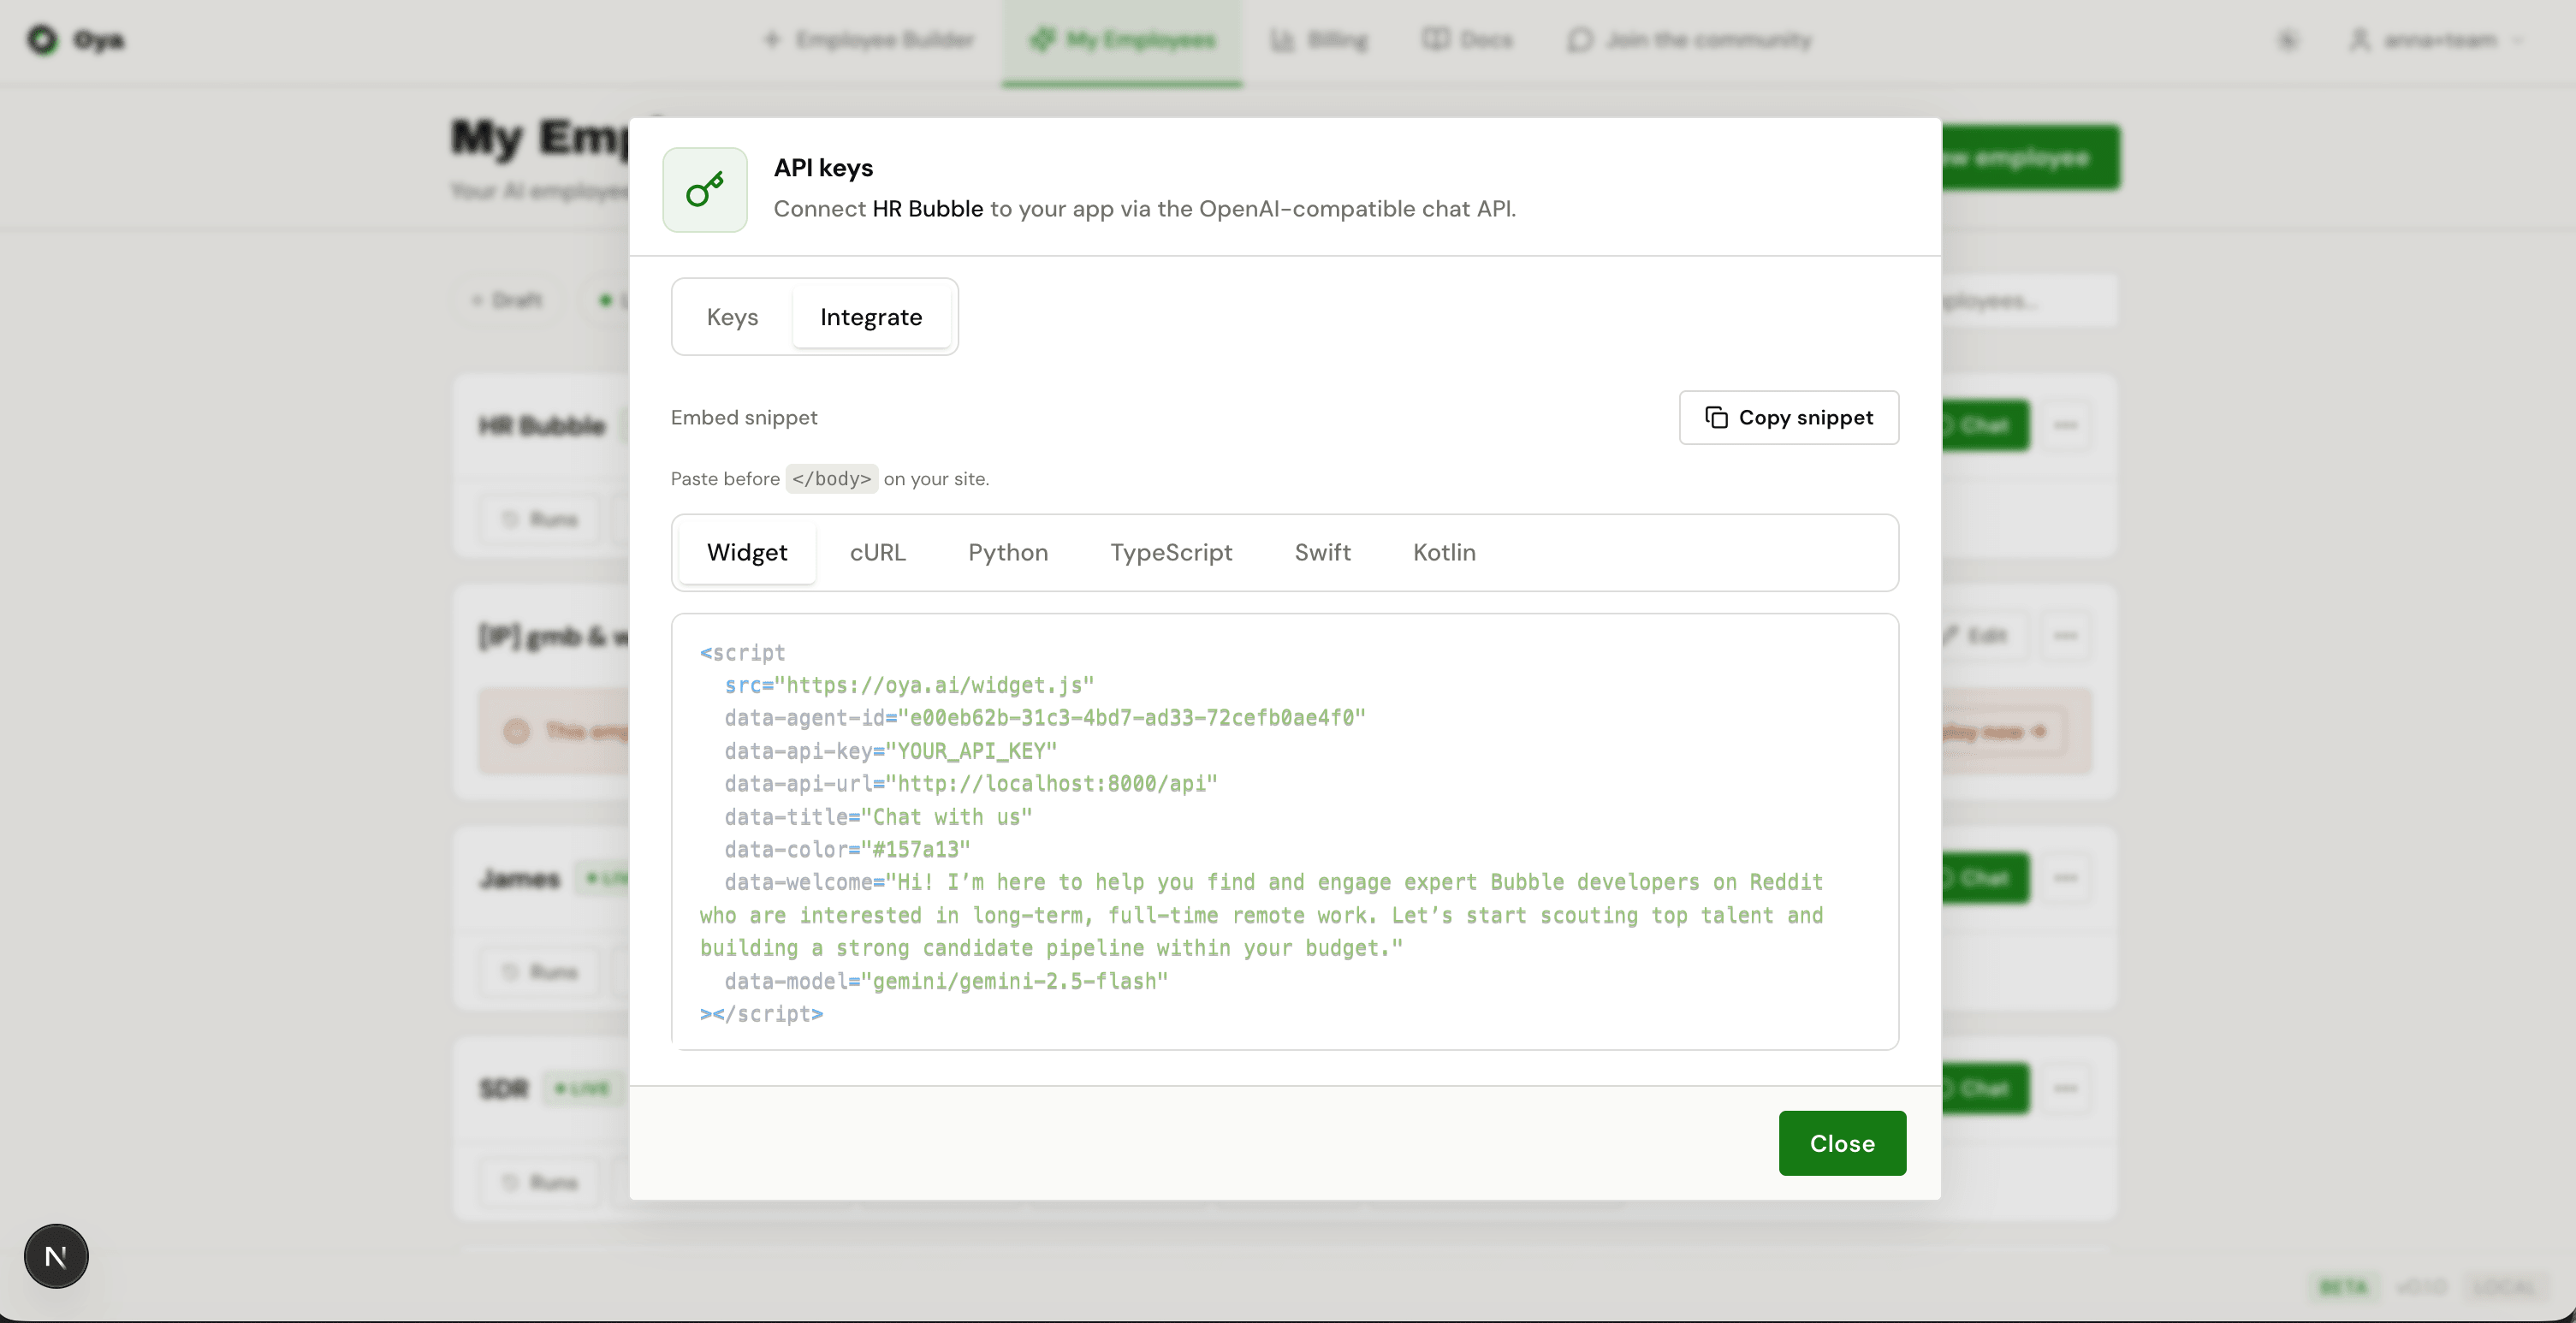Go to Billing in top navigation
The width and height of the screenshot is (2576, 1323).
[x=1319, y=40]
